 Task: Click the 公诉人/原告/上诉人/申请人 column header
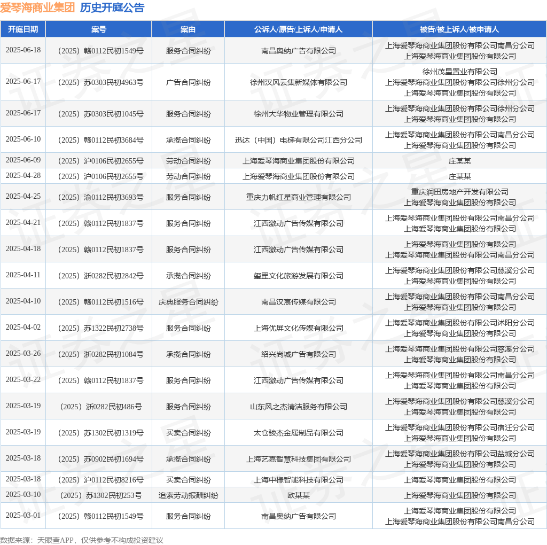pos(298,29)
